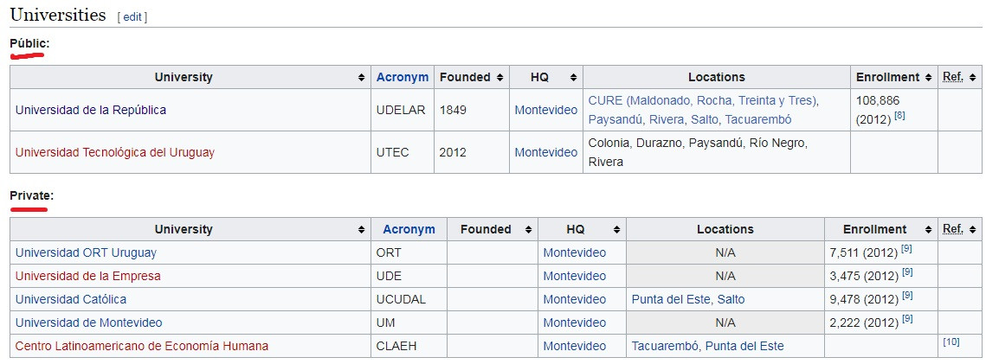Open Universidad Tecnológica del Uruguay link
This screenshot has height=364, width=986.
tap(115, 152)
